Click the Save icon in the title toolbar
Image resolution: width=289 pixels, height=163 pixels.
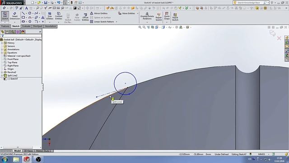[x=46, y=3]
